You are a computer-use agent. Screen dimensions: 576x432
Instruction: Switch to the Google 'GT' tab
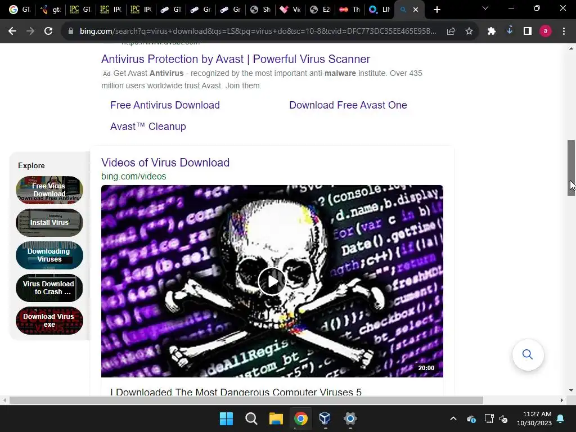click(x=20, y=10)
